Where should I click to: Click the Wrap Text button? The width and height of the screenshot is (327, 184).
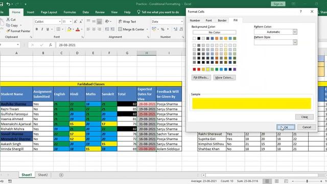click(127, 21)
